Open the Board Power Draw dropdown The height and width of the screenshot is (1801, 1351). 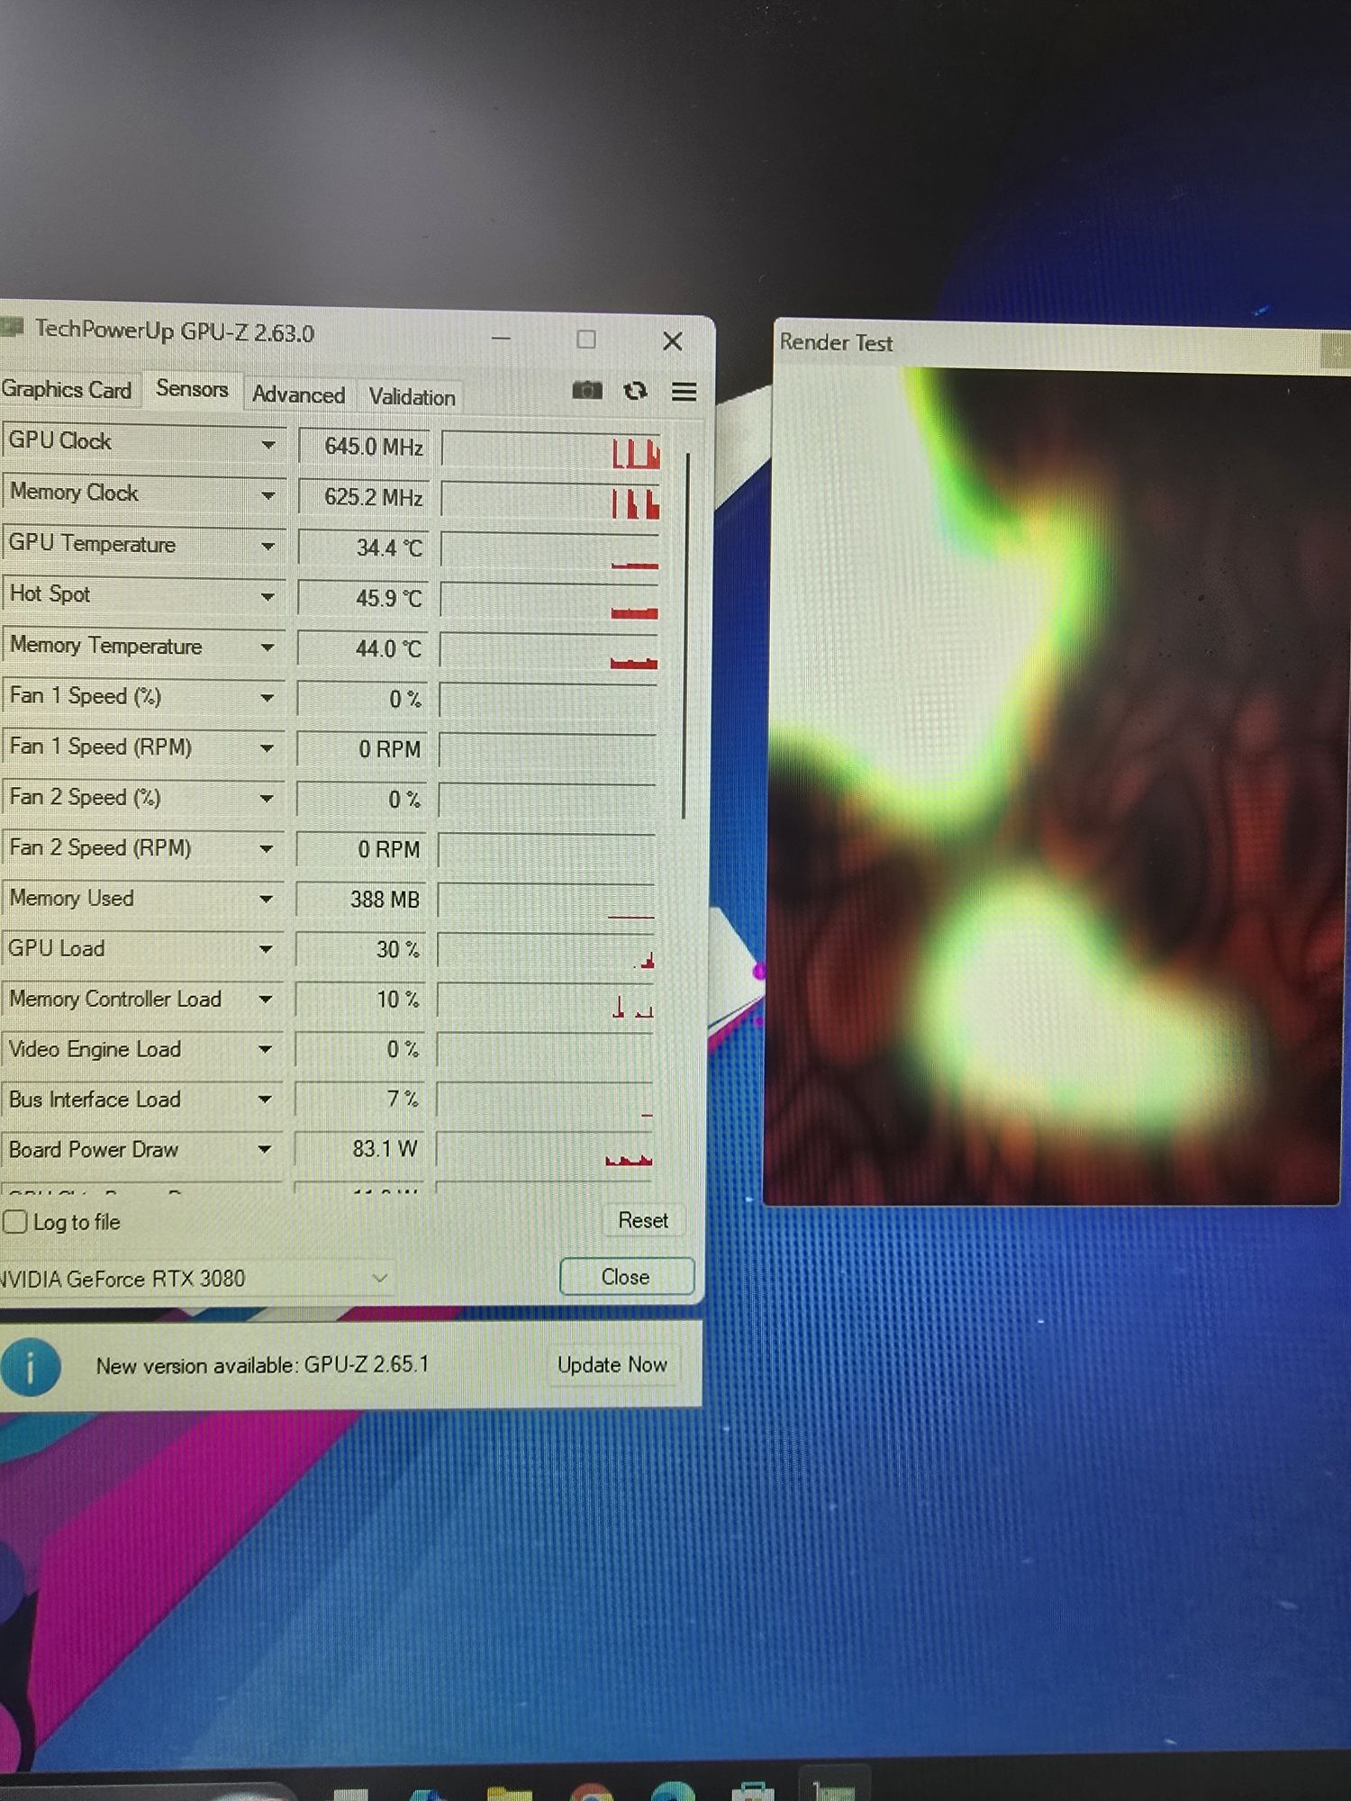(x=265, y=1149)
